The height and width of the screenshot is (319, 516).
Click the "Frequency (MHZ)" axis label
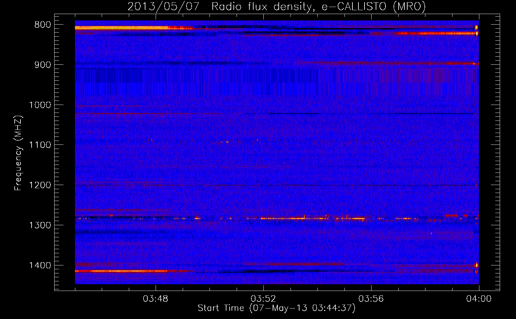tap(18, 153)
